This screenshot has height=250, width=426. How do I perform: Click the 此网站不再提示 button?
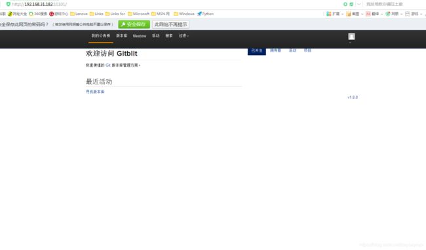pos(170,24)
